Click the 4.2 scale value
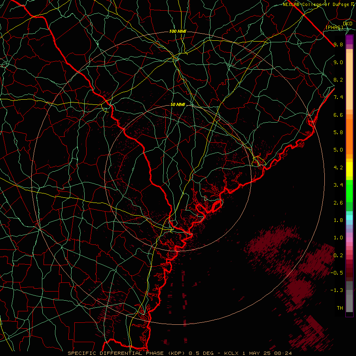Viewport: 356px width, 356px height. coord(338,168)
